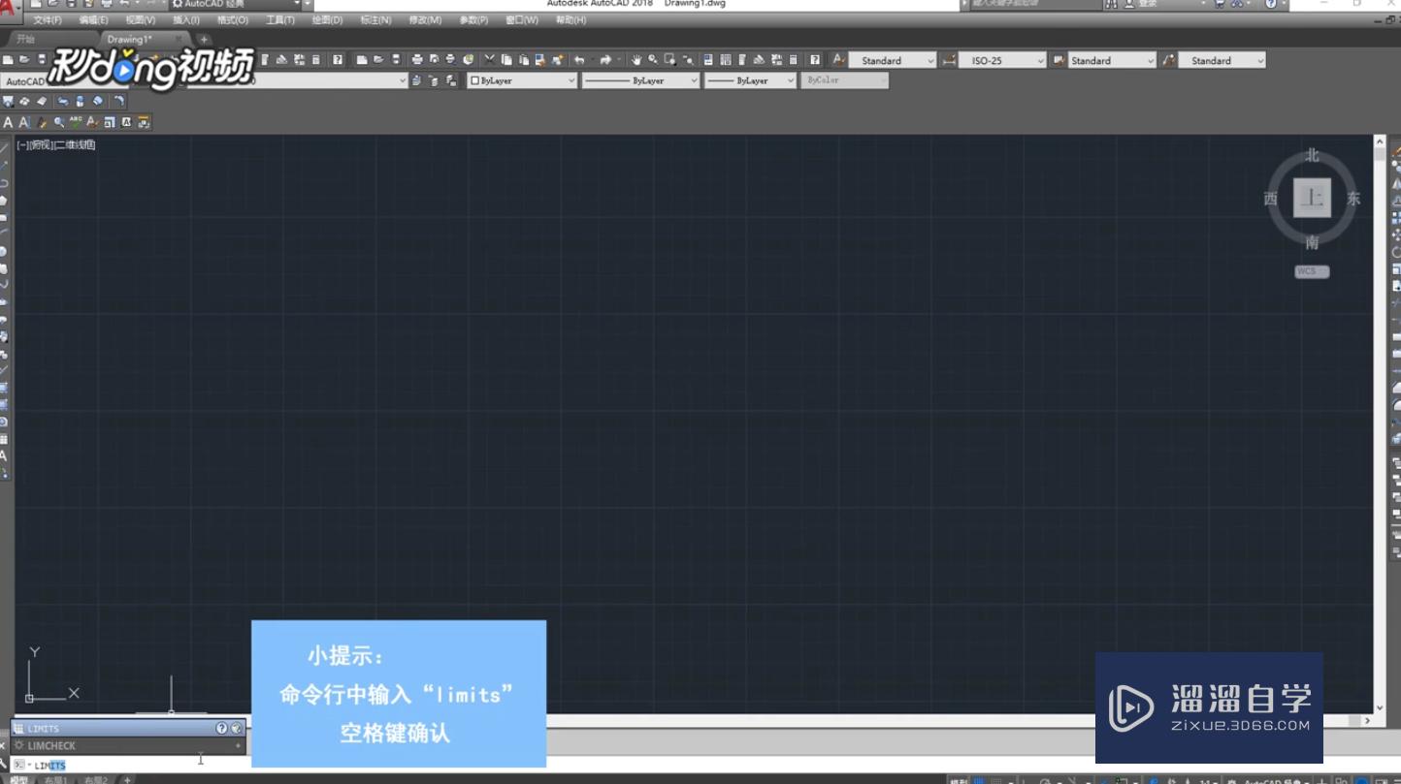
Task: Open the ByLayer lineweight dropdown
Action: [750, 80]
